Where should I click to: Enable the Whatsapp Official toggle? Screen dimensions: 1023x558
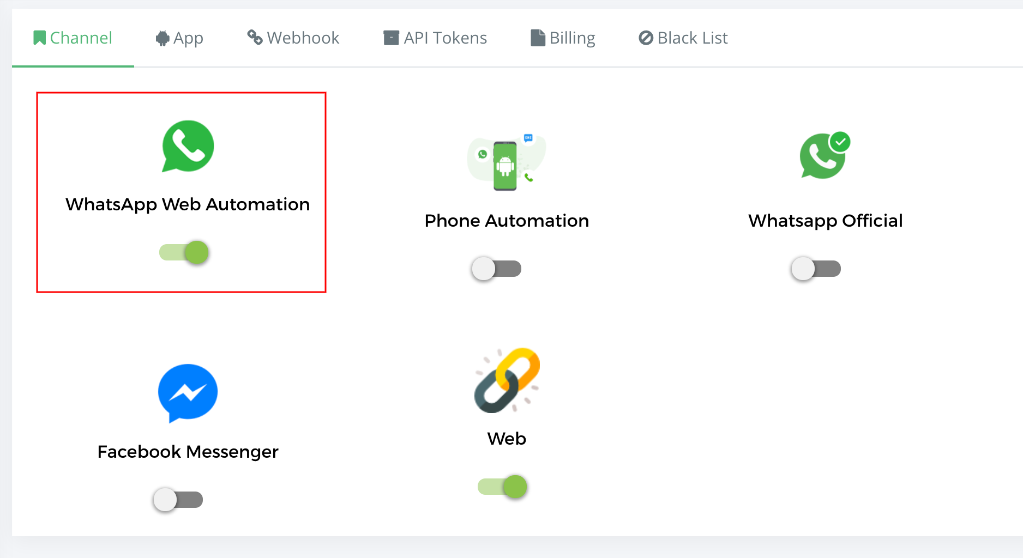816,269
